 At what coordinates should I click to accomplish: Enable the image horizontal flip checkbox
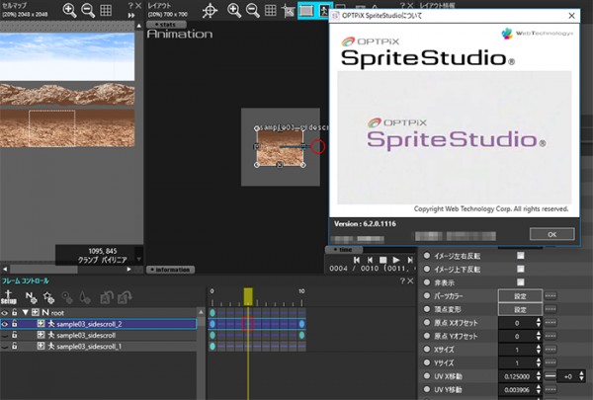[521, 256]
